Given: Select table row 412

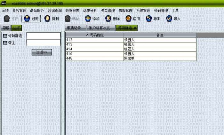Looking at the screenshot, I should click(131, 40).
